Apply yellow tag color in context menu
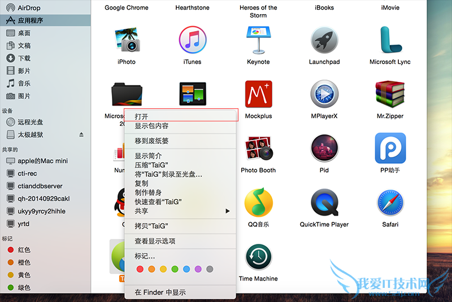The width and height of the screenshot is (452, 302). [x=163, y=269]
